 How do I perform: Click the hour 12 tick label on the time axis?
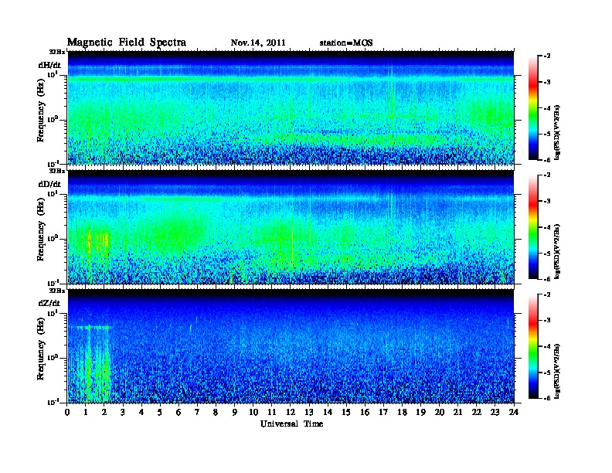[291, 413]
